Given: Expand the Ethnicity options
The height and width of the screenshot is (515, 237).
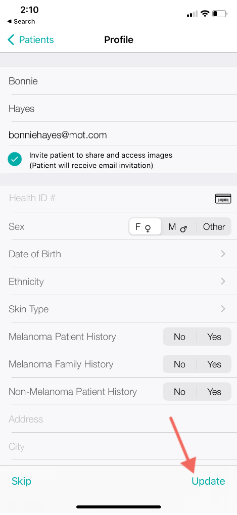Looking at the screenshot, I should click(118, 282).
